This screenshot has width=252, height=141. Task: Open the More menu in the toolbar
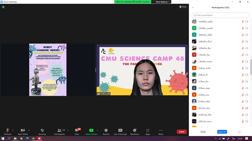161,131
